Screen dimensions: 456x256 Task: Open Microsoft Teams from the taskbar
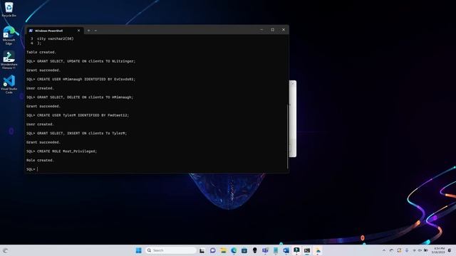coord(265,250)
